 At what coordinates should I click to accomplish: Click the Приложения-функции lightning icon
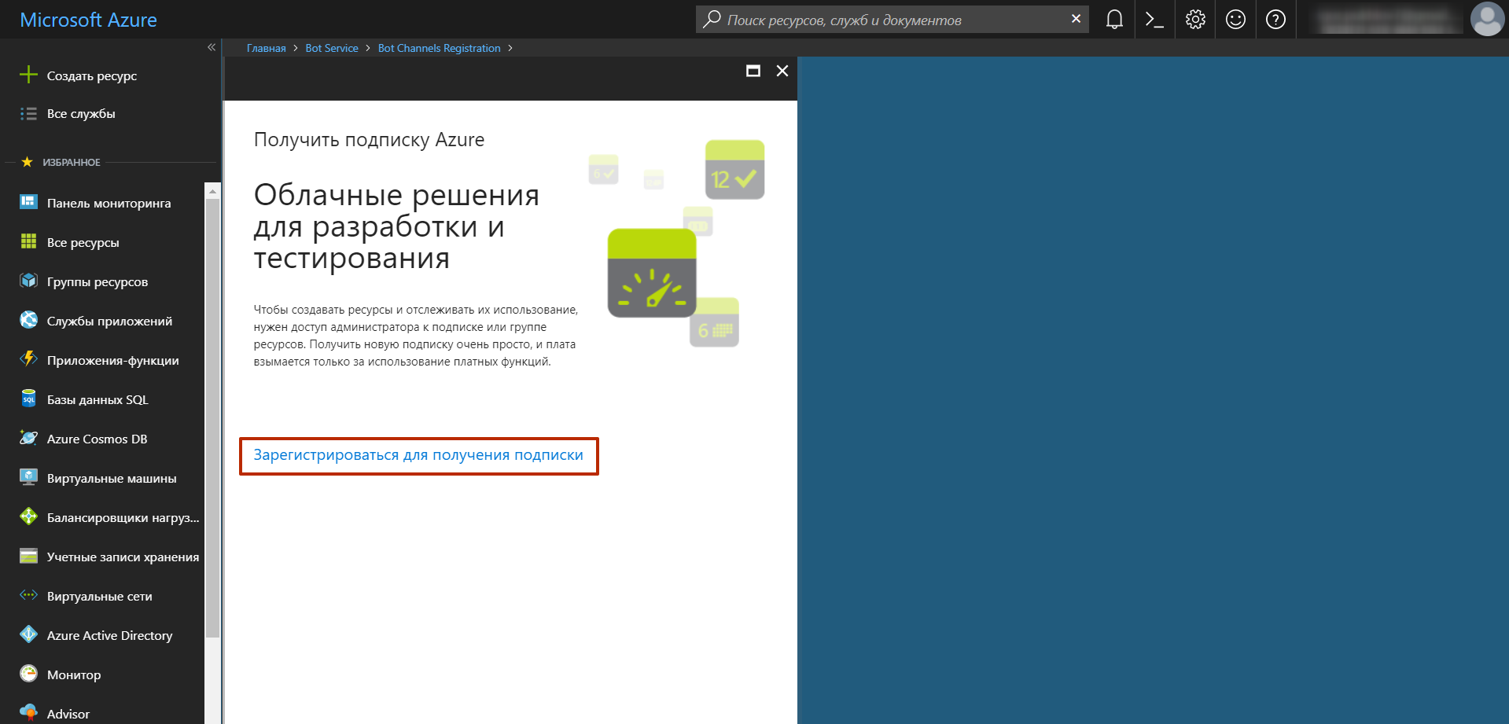(x=28, y=359)
